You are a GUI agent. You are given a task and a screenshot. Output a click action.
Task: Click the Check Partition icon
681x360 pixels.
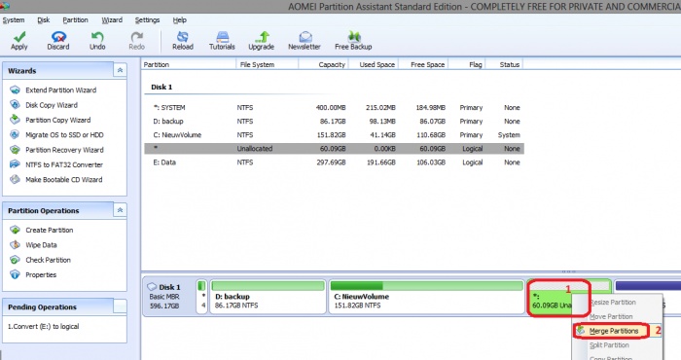pyautogui.click(x=16, y=260)
